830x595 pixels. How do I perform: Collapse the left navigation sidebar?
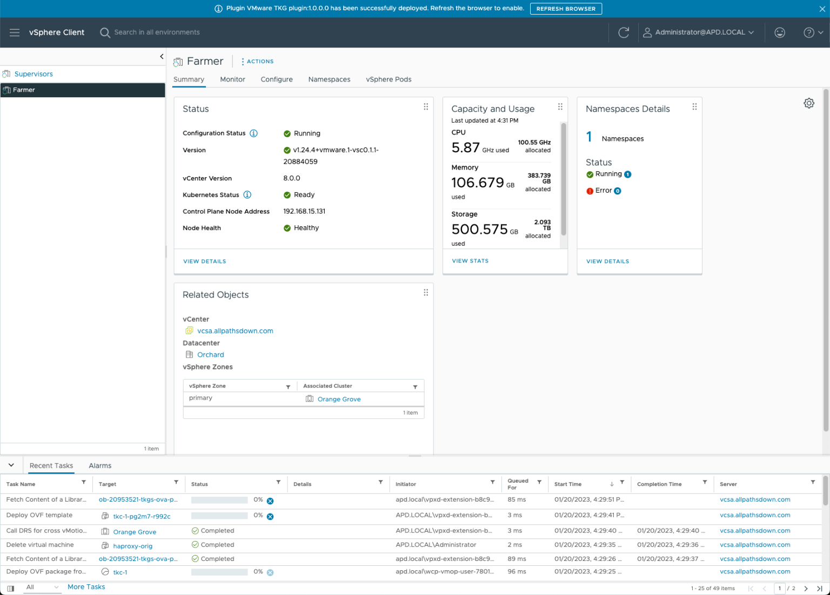pyautogui.click(x=161, y=57)
